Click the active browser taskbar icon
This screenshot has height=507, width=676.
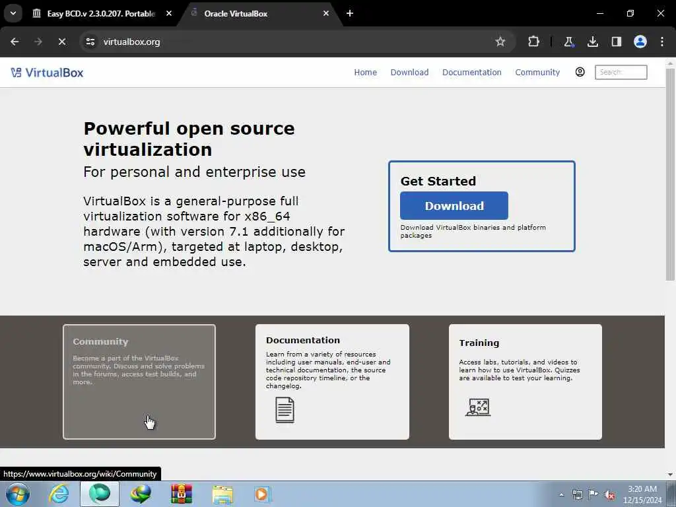coord(100,494)
